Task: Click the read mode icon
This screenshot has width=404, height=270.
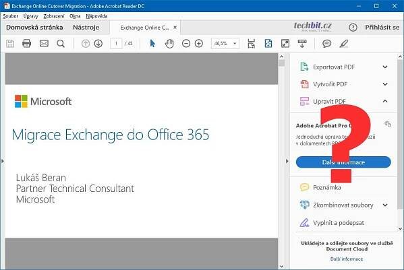Action: coord(302,44)
